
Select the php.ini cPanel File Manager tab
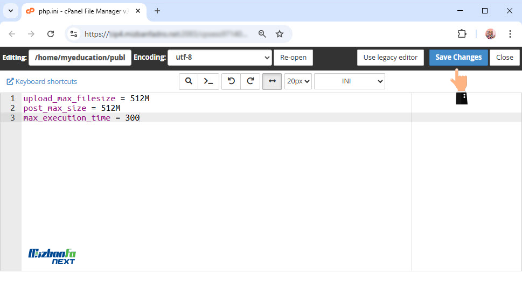click(81, 11)
